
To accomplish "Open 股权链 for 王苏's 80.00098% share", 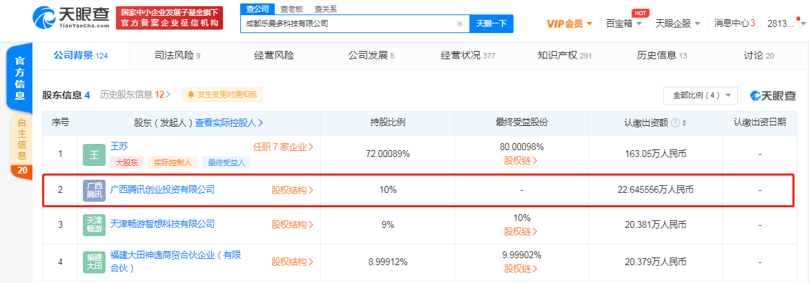I will pyautogui.click(x=521, y=160).
